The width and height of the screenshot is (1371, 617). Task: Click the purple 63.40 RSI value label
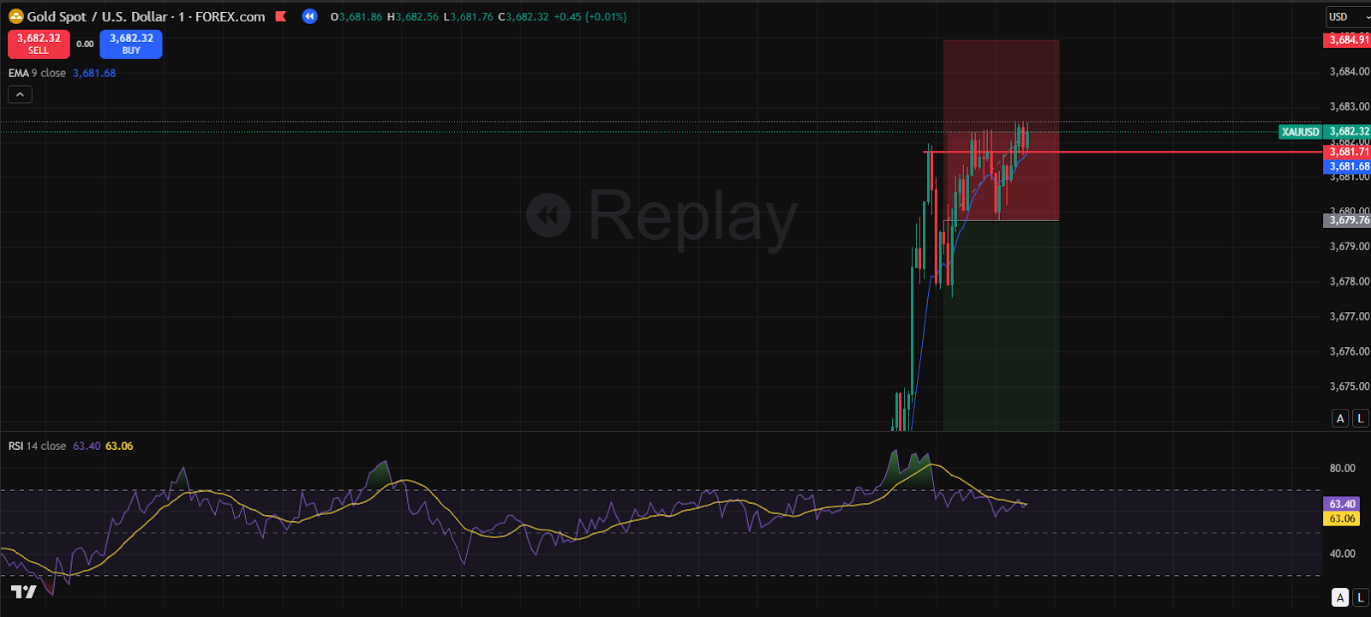click(x=1342, y=504)
